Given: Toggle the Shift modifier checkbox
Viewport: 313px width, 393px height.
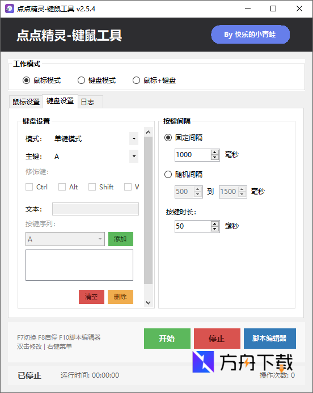Looking at the screenshot, I should (x=101, y=187).
